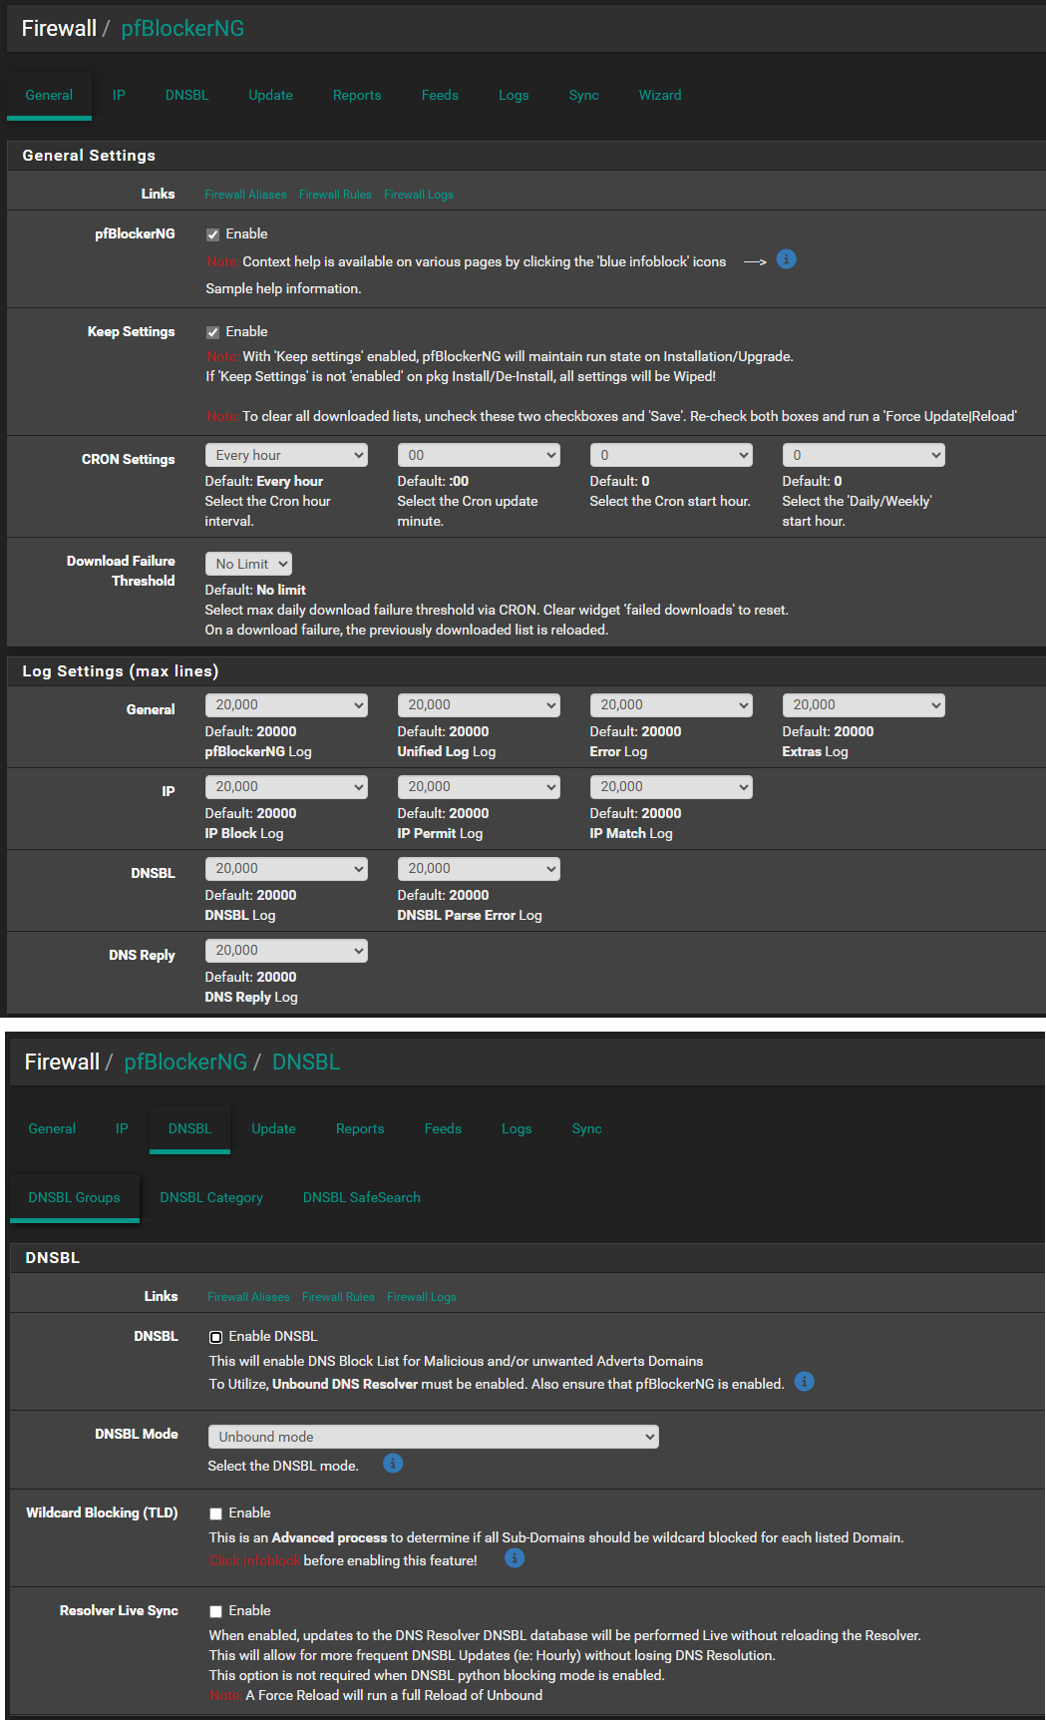Select DNSBL Groups sub-tab

[74, 1198]
